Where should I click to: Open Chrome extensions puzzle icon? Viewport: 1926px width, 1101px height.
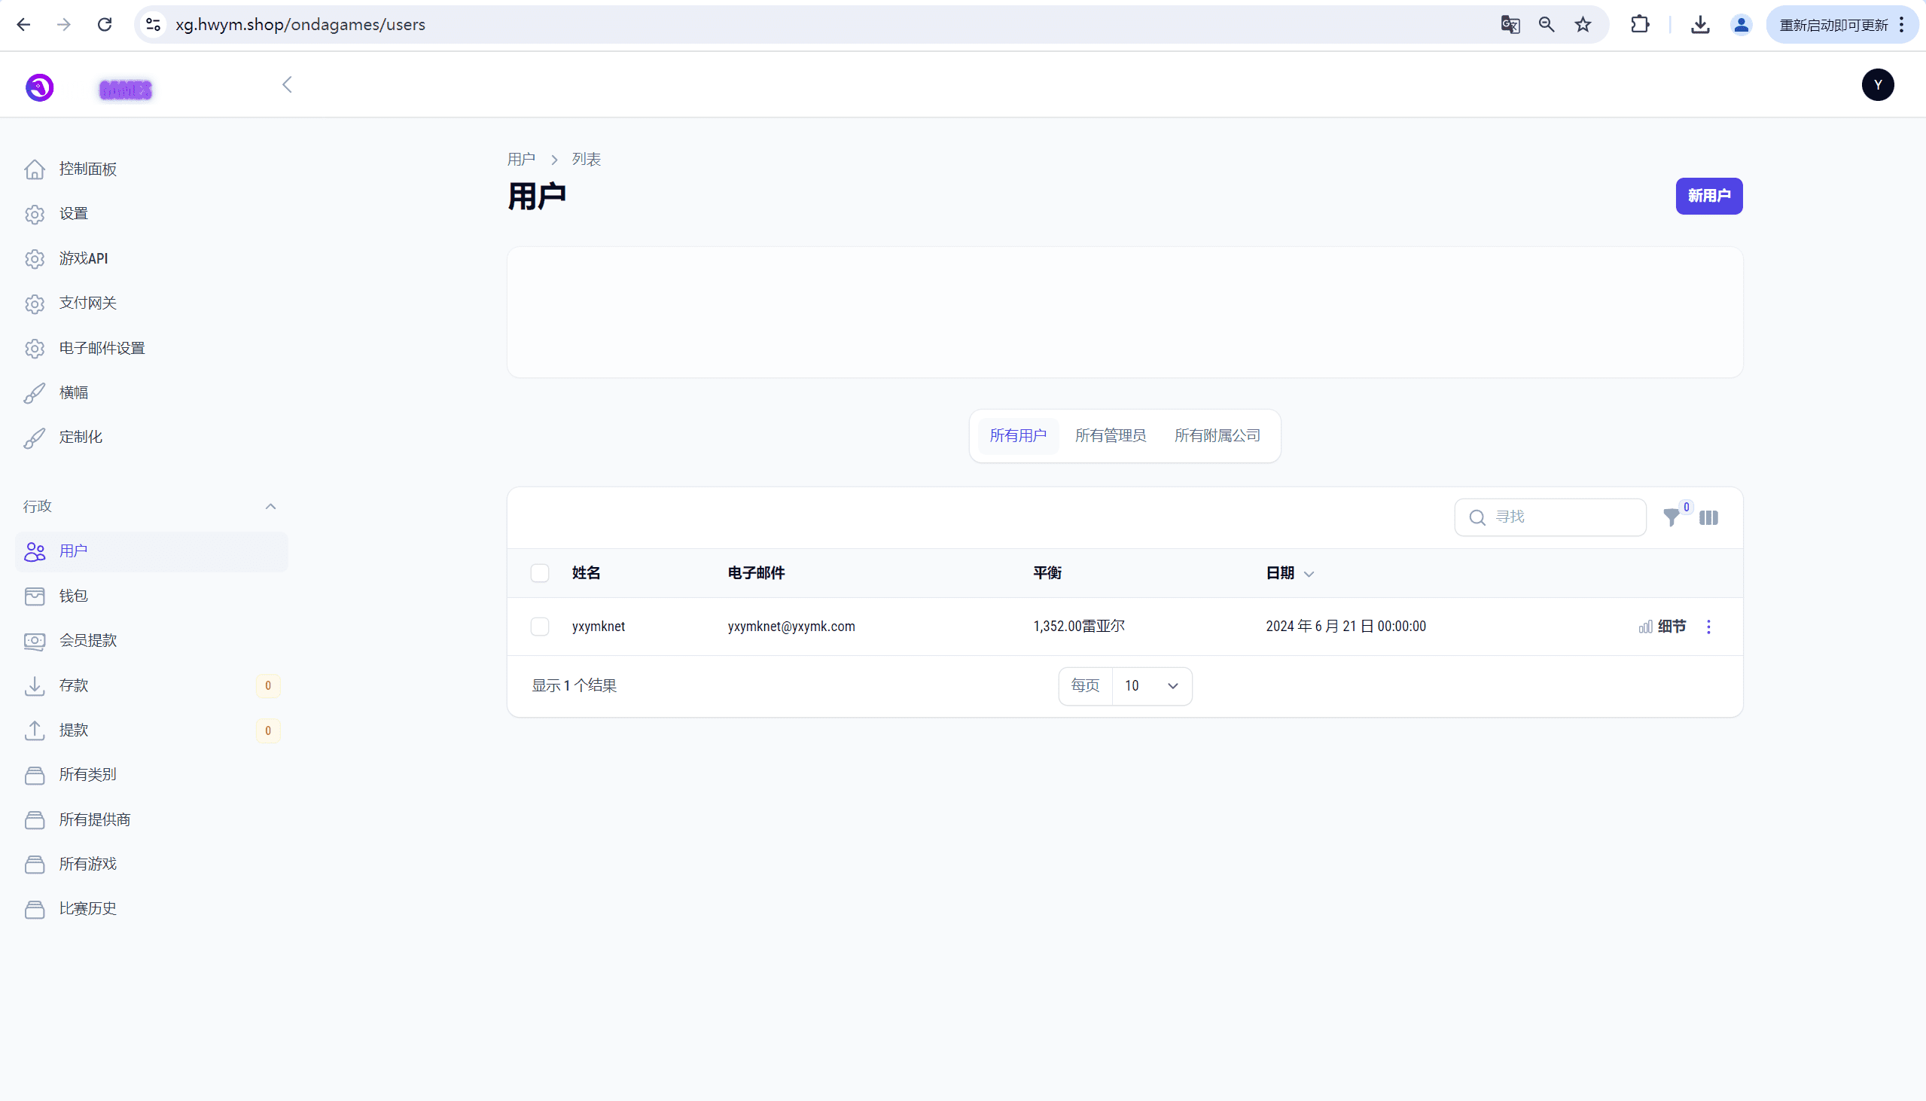point(1640,25)
